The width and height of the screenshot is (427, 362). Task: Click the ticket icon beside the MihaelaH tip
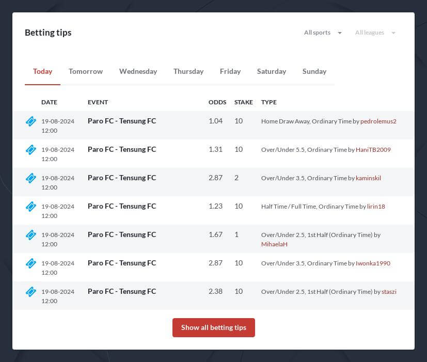tap(31, 235)
